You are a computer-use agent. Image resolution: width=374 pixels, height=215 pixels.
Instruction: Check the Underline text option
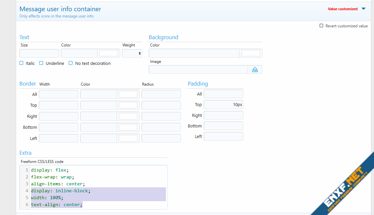tap(41, 63)
